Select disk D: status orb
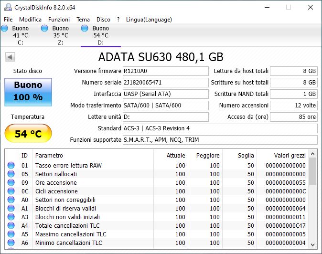Viewport: 322px width, 254px height. pyautogui.click(x=85, y=28)
